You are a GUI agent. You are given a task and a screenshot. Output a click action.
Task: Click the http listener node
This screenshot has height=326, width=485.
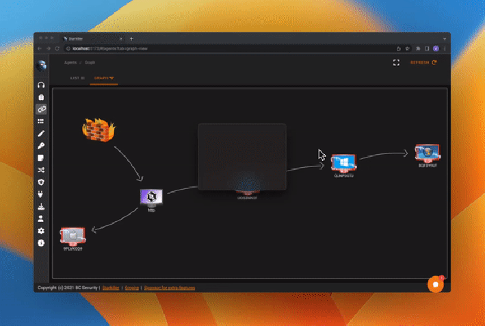[151, 198]
